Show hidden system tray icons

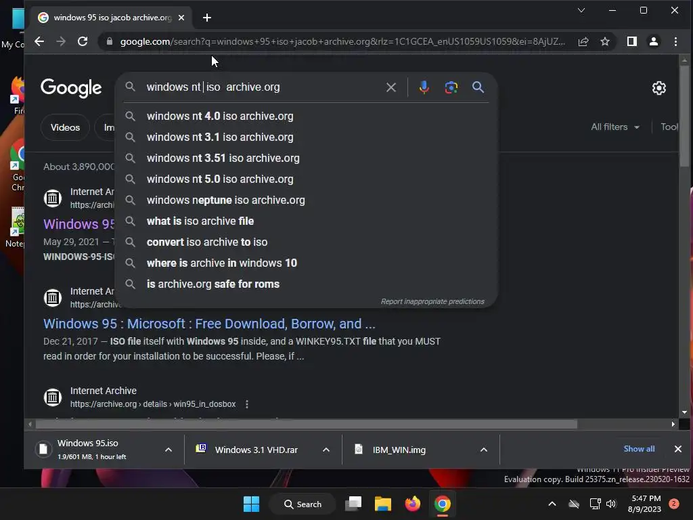pyautogui.click(x=552, y=504)
